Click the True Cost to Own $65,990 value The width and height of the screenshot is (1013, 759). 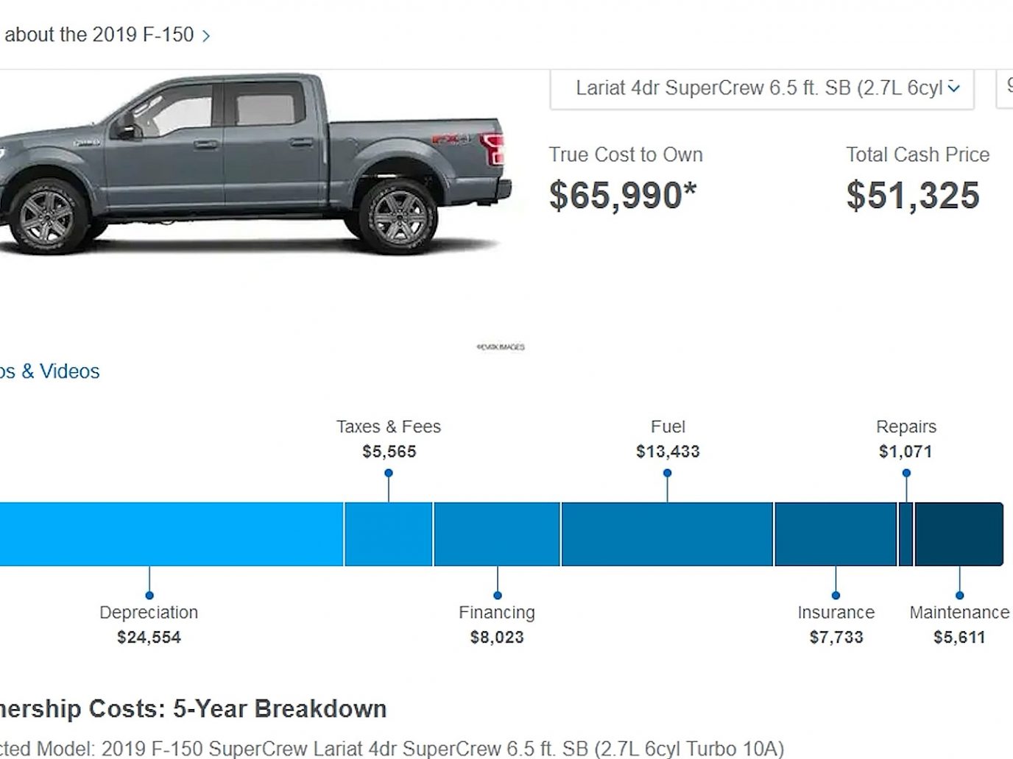(623, 196)
